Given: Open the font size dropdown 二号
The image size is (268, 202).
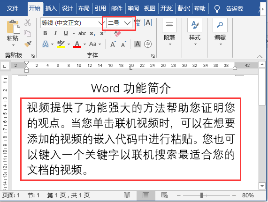Looking at the screenshot, I should pyautogui.click(x=127, y=23).
